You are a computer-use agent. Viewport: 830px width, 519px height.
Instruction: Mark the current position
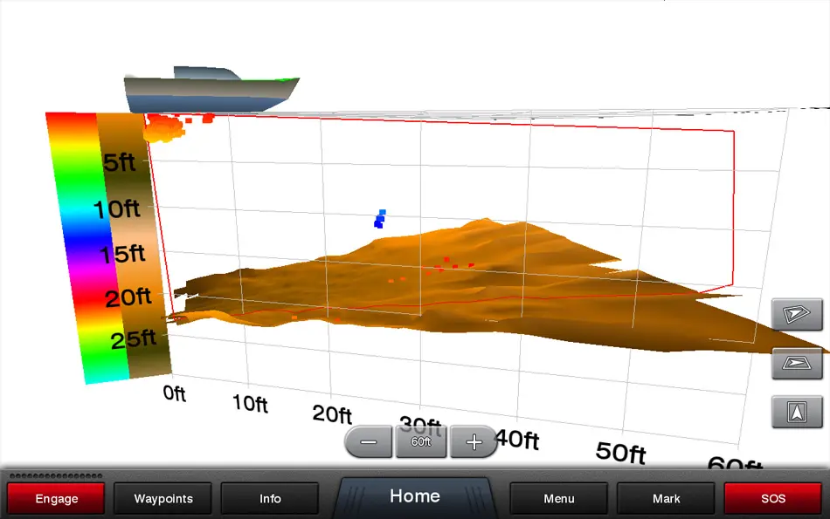tap(666, 499)
